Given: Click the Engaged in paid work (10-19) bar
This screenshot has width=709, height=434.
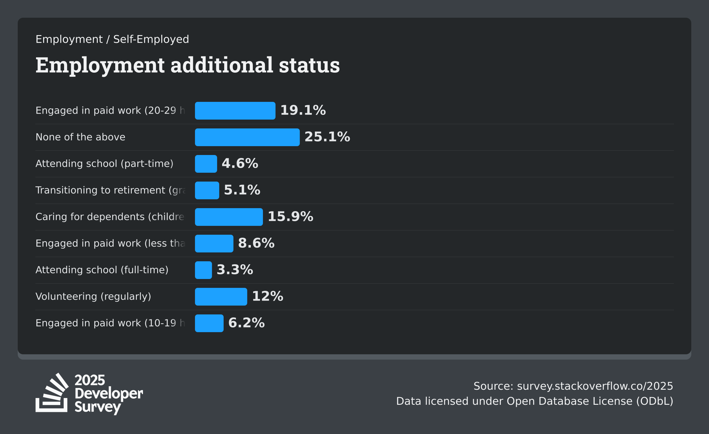Looking at the screenshot, I should click(209, 323).
